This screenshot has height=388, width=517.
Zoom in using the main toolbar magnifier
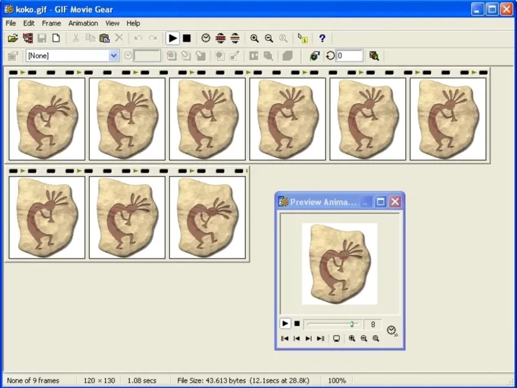tap(255, 39)
